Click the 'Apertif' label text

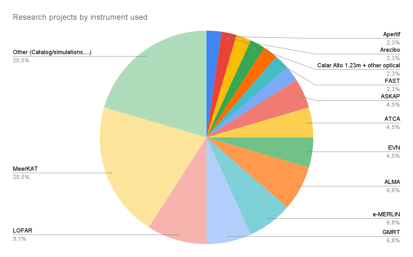pyautogui.click(x=392, y=35)
